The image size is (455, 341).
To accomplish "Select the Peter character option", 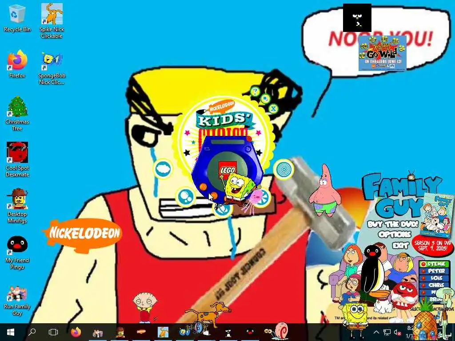I will point(434,271).
